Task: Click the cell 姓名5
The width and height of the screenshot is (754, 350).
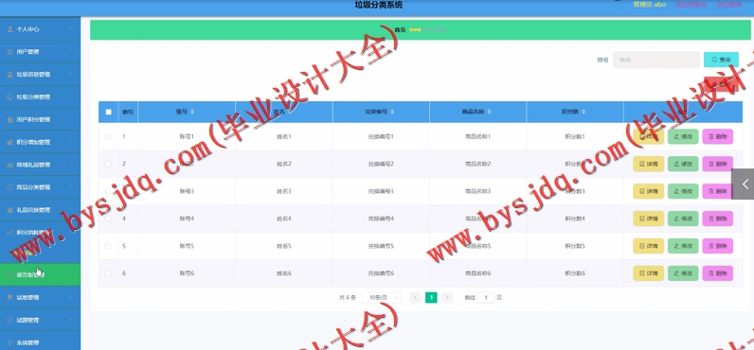Action: coord(284,246)
